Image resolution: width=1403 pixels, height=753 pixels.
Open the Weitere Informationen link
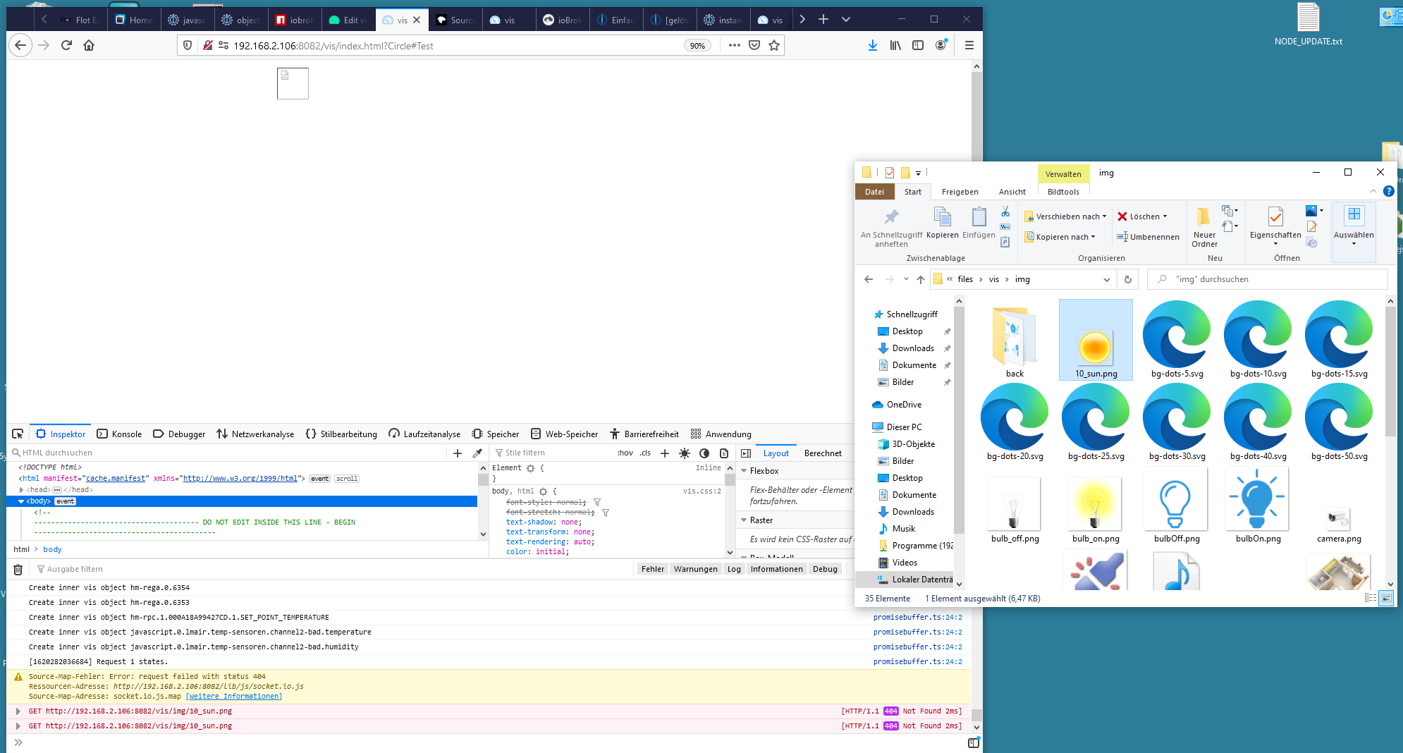tap(233, 697)
